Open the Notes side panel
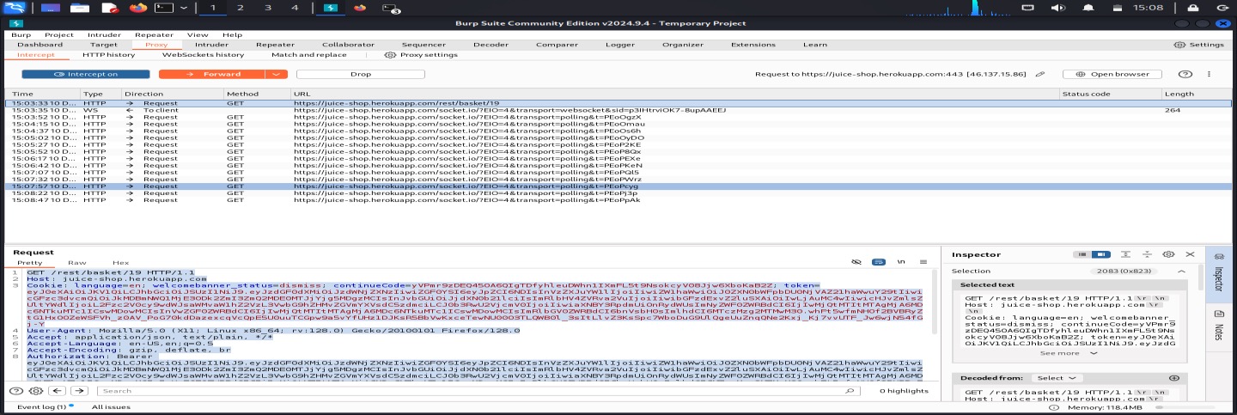The height and width of the screenshot is (415, 1237). coord(1217,326)
